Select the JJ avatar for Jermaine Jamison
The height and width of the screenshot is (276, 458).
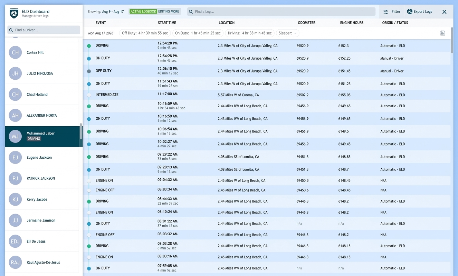pos(15,220)
